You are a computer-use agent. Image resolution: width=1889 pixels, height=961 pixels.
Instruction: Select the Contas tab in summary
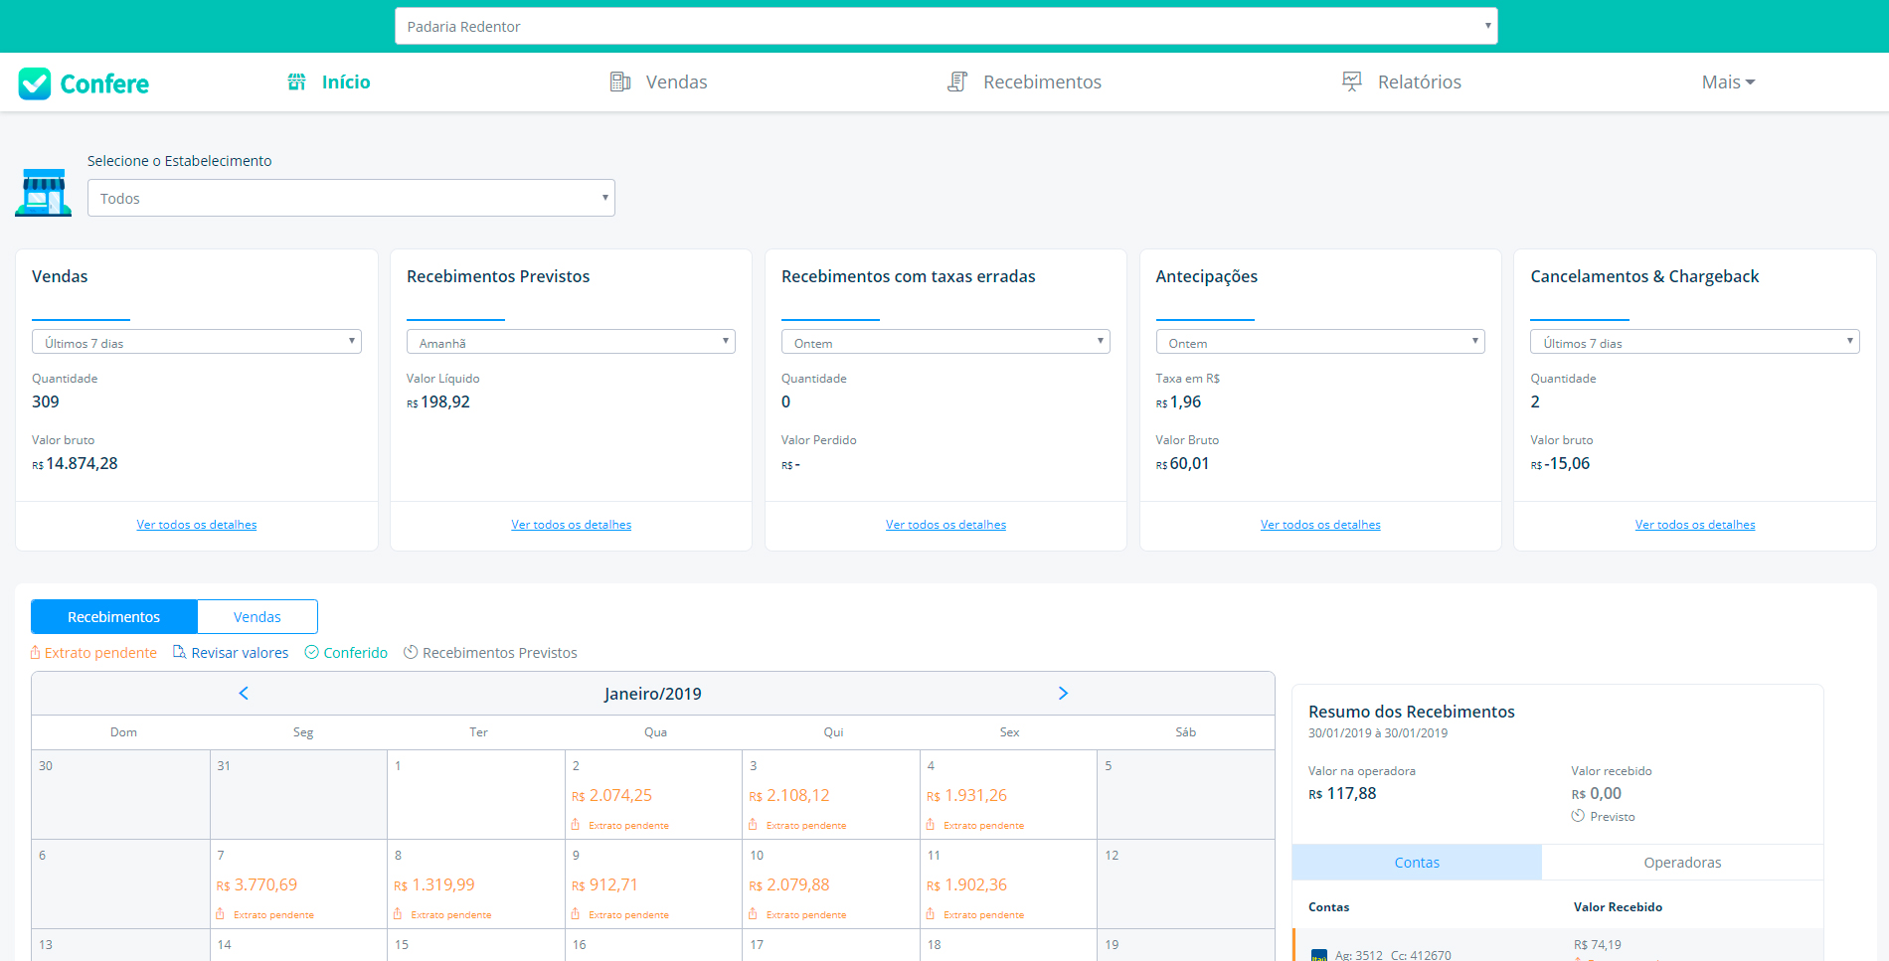pyautogui.click(x=1417, y=863)
